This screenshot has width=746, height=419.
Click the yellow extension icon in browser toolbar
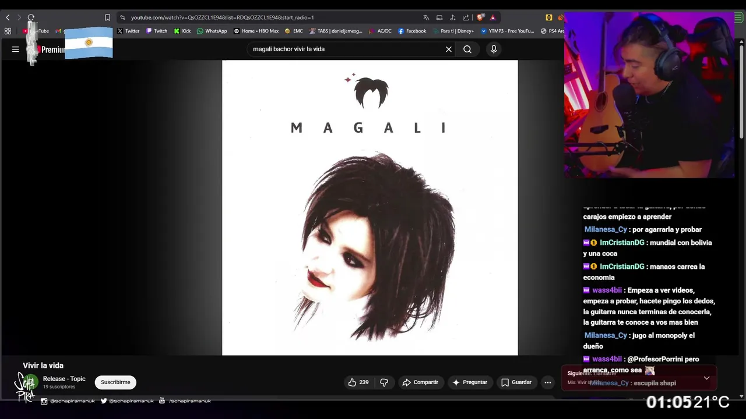(x=549, y=17)
